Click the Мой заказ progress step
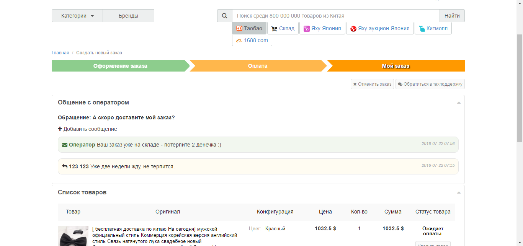The width and height of the screenshot is (523, 246). click(x=396, y=66)
